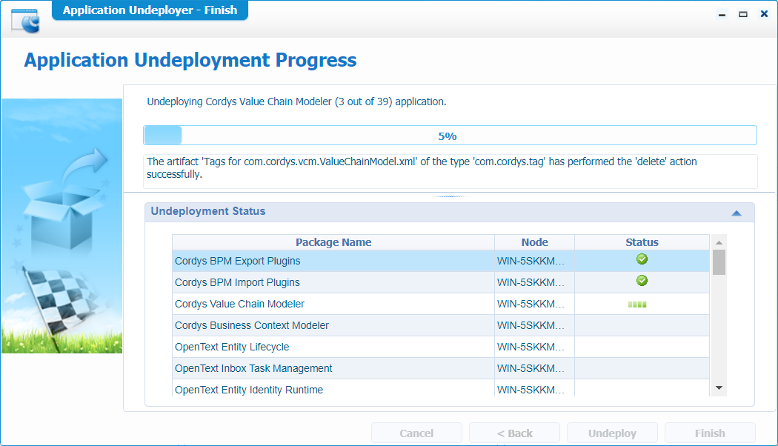Image resolution: width=778 pixels, height=446 pixels.
Task: Click the status table scroll down arrow
Action: 719,388
